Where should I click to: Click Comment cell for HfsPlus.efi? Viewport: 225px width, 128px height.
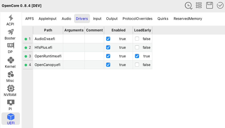tap(94, 48)
